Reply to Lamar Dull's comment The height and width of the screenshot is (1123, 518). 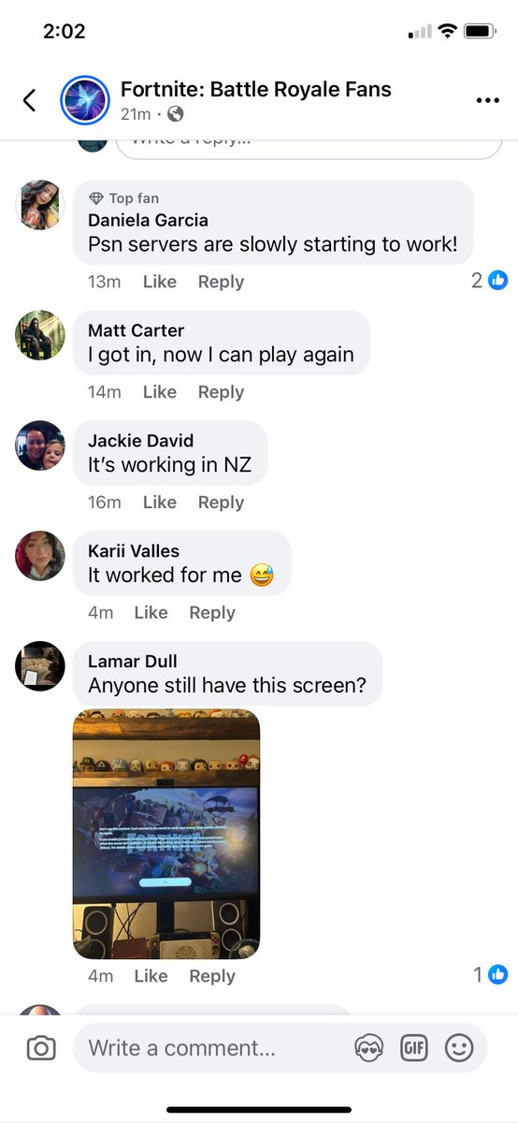point(212,976)
